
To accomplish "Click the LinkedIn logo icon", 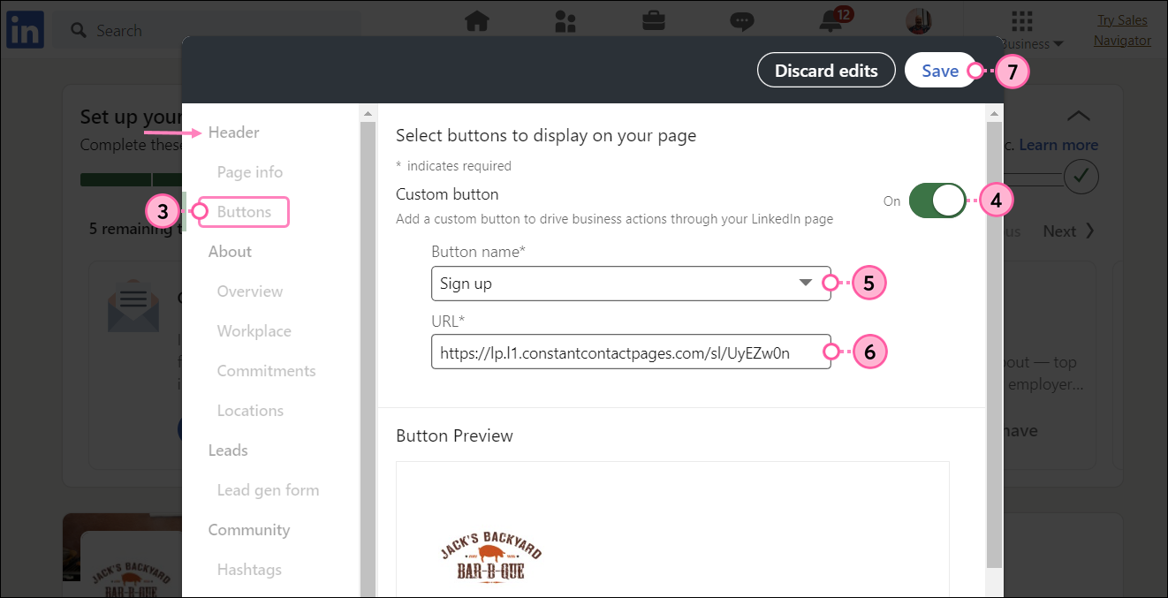I will [x=25, y=31].
